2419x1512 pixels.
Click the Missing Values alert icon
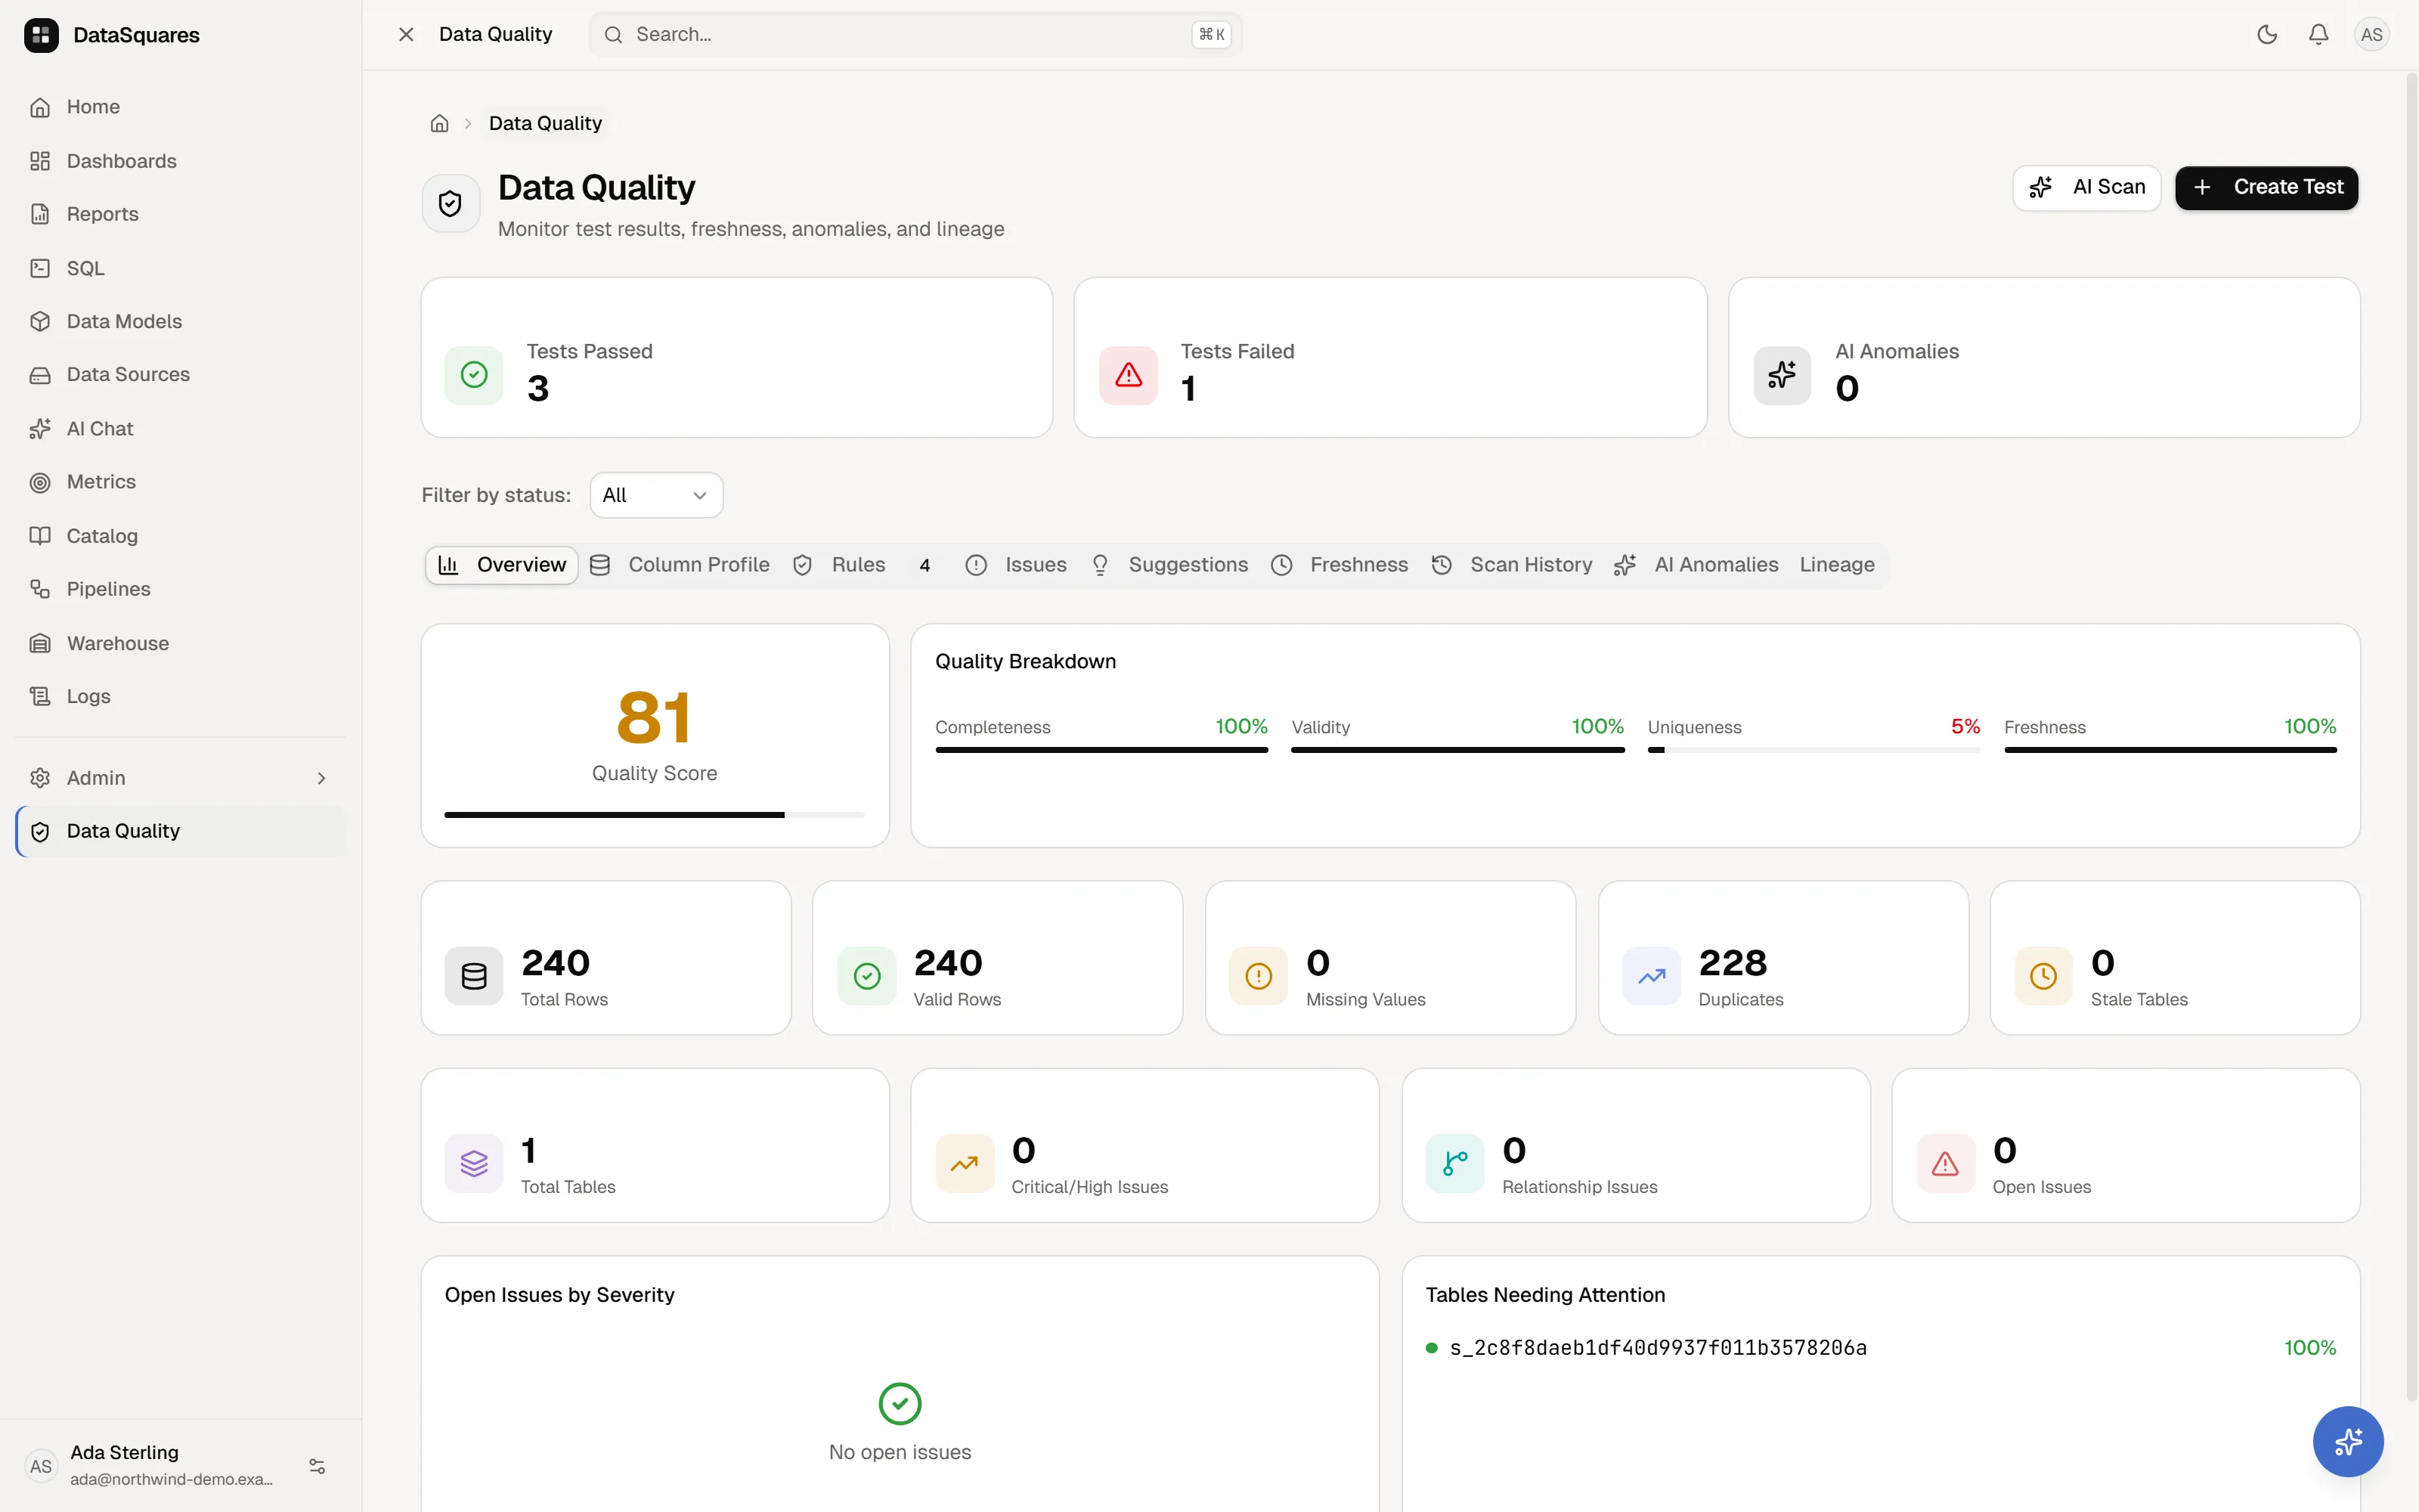point(1259,976)
